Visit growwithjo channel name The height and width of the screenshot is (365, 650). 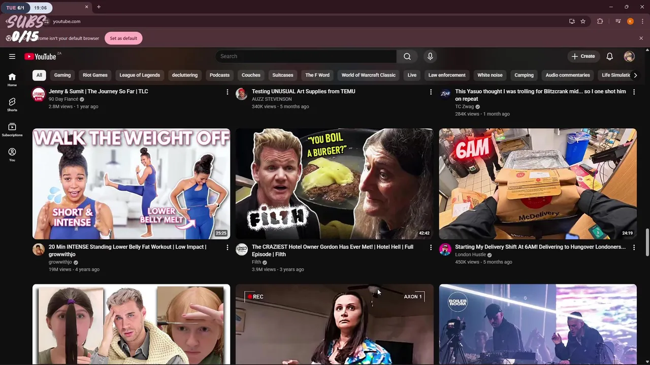click(60, 262)
